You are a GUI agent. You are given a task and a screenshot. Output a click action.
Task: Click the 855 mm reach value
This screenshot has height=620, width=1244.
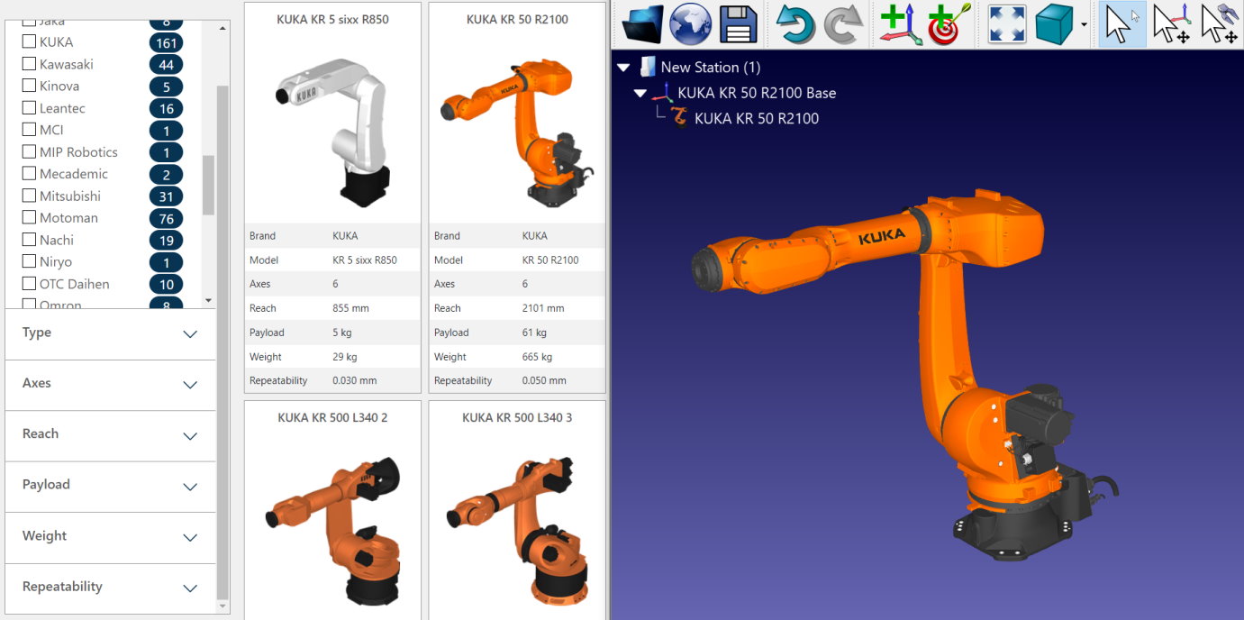coord(351,308)
